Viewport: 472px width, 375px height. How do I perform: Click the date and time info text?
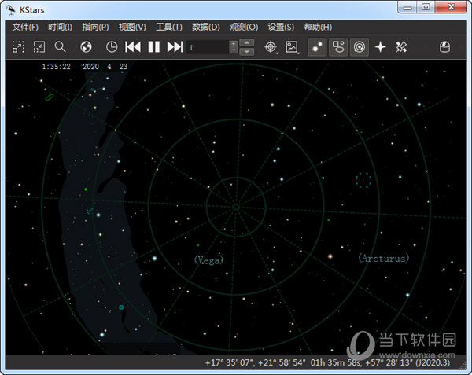[x=85, y=67]
